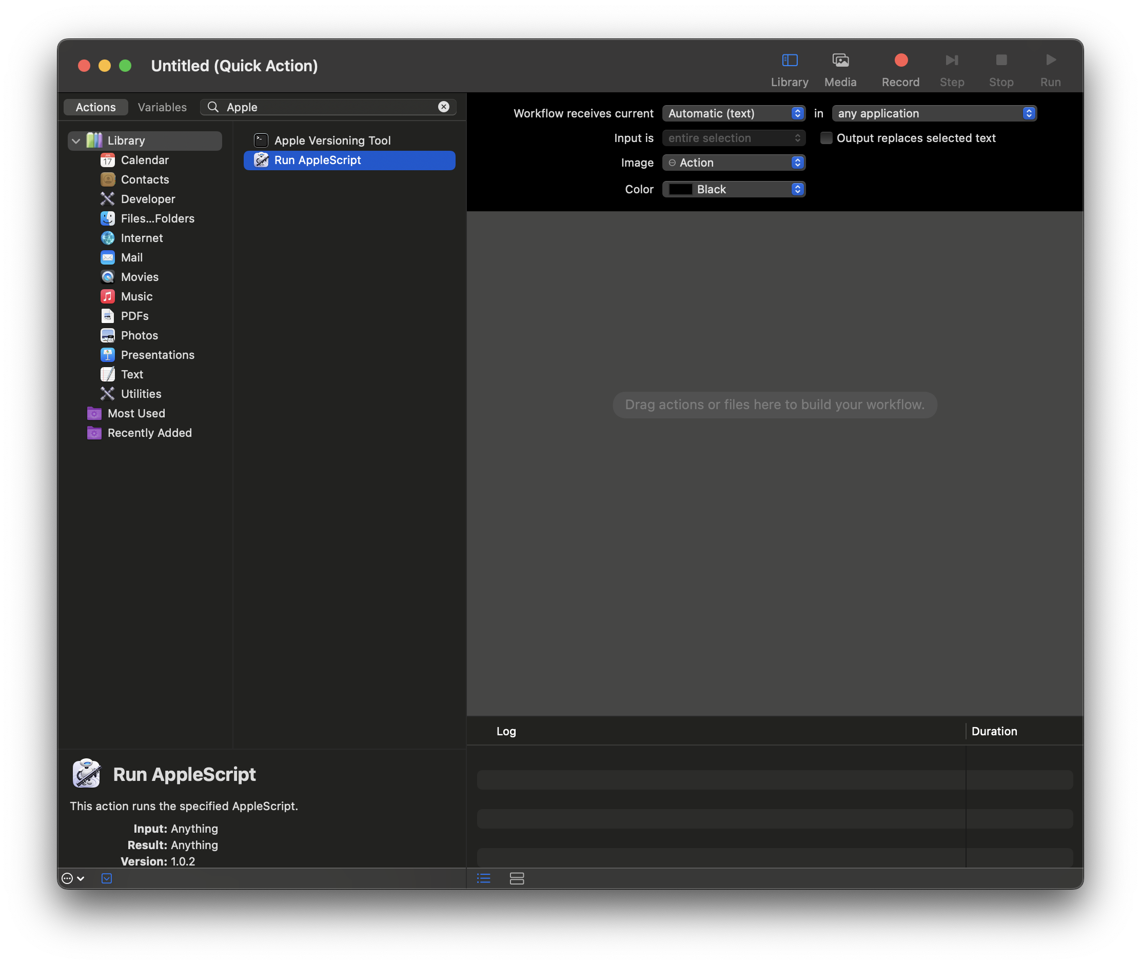The width and height of the screenshot is (1141, 965).
Task: Show the log list view
Action: tap(484, 878)
